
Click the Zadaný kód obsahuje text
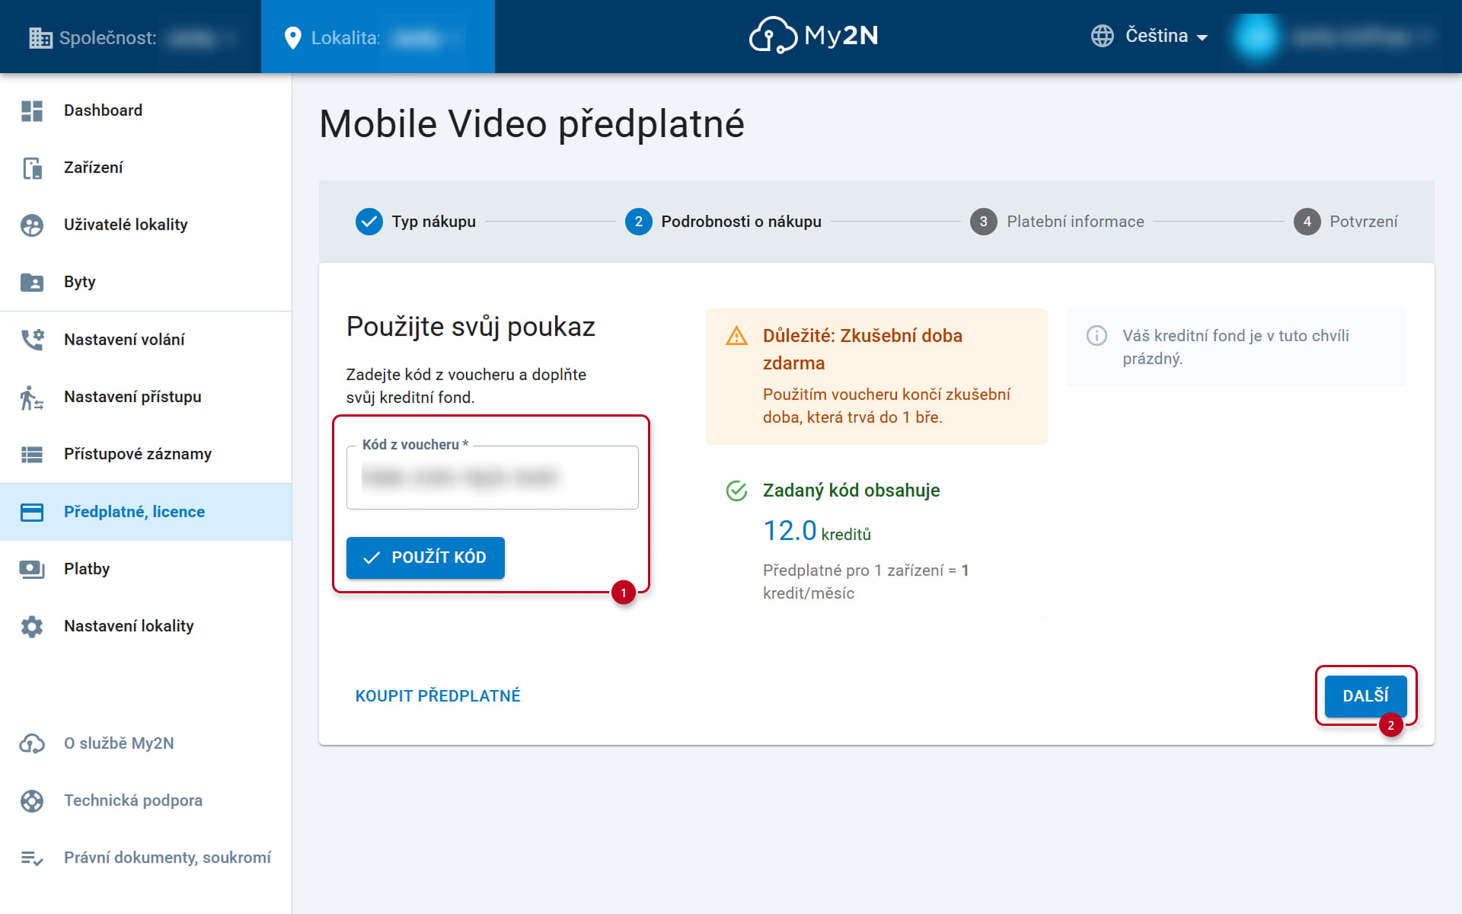(x=851, y=491)
